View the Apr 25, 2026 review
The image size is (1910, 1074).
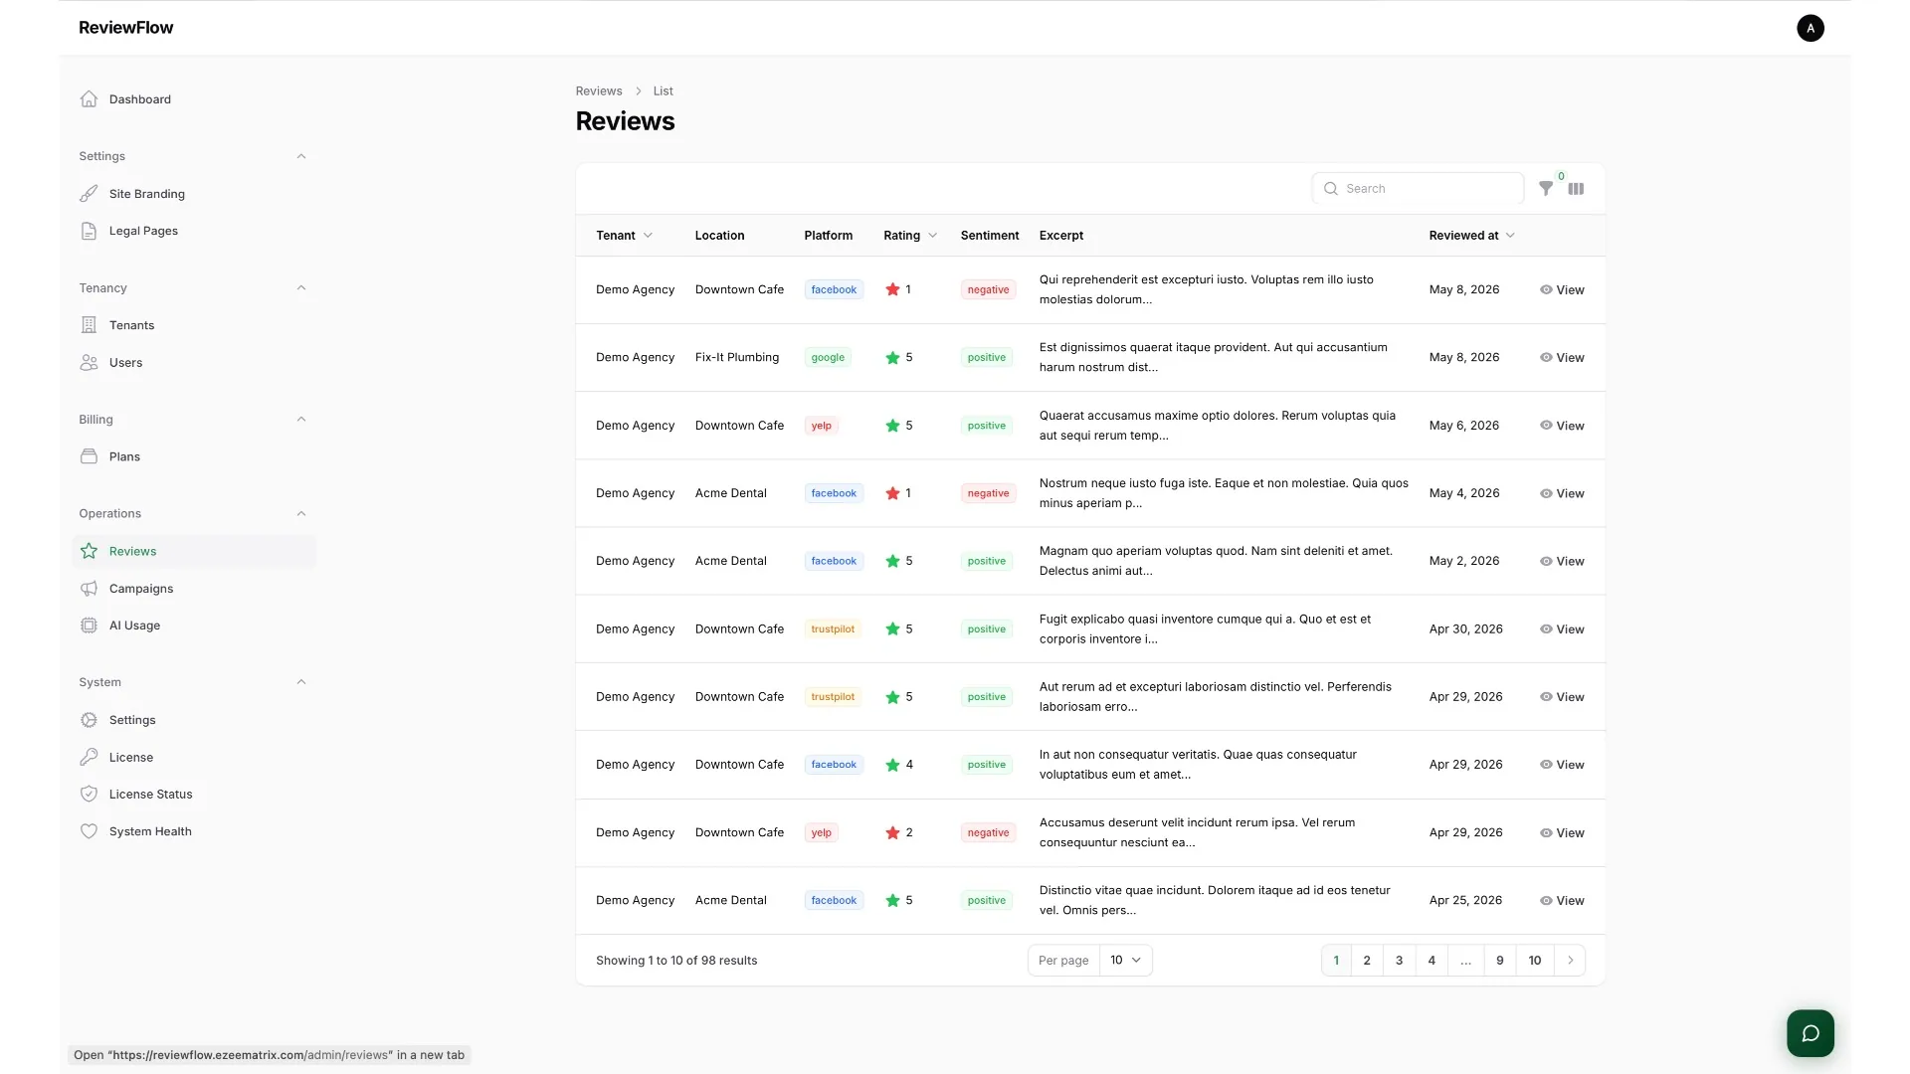[1562, 901]
